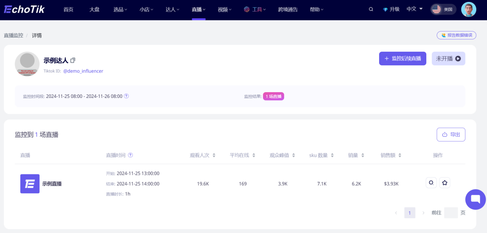View details with the row magnifier icon
Viewport: 487px width, 233px height.
[x=431, y=183]
